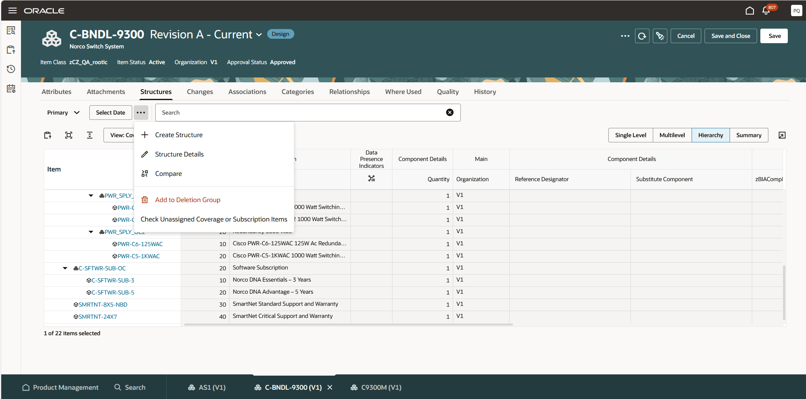Click the C-BNDL-9300 item bundle icon

click(52, 39)
